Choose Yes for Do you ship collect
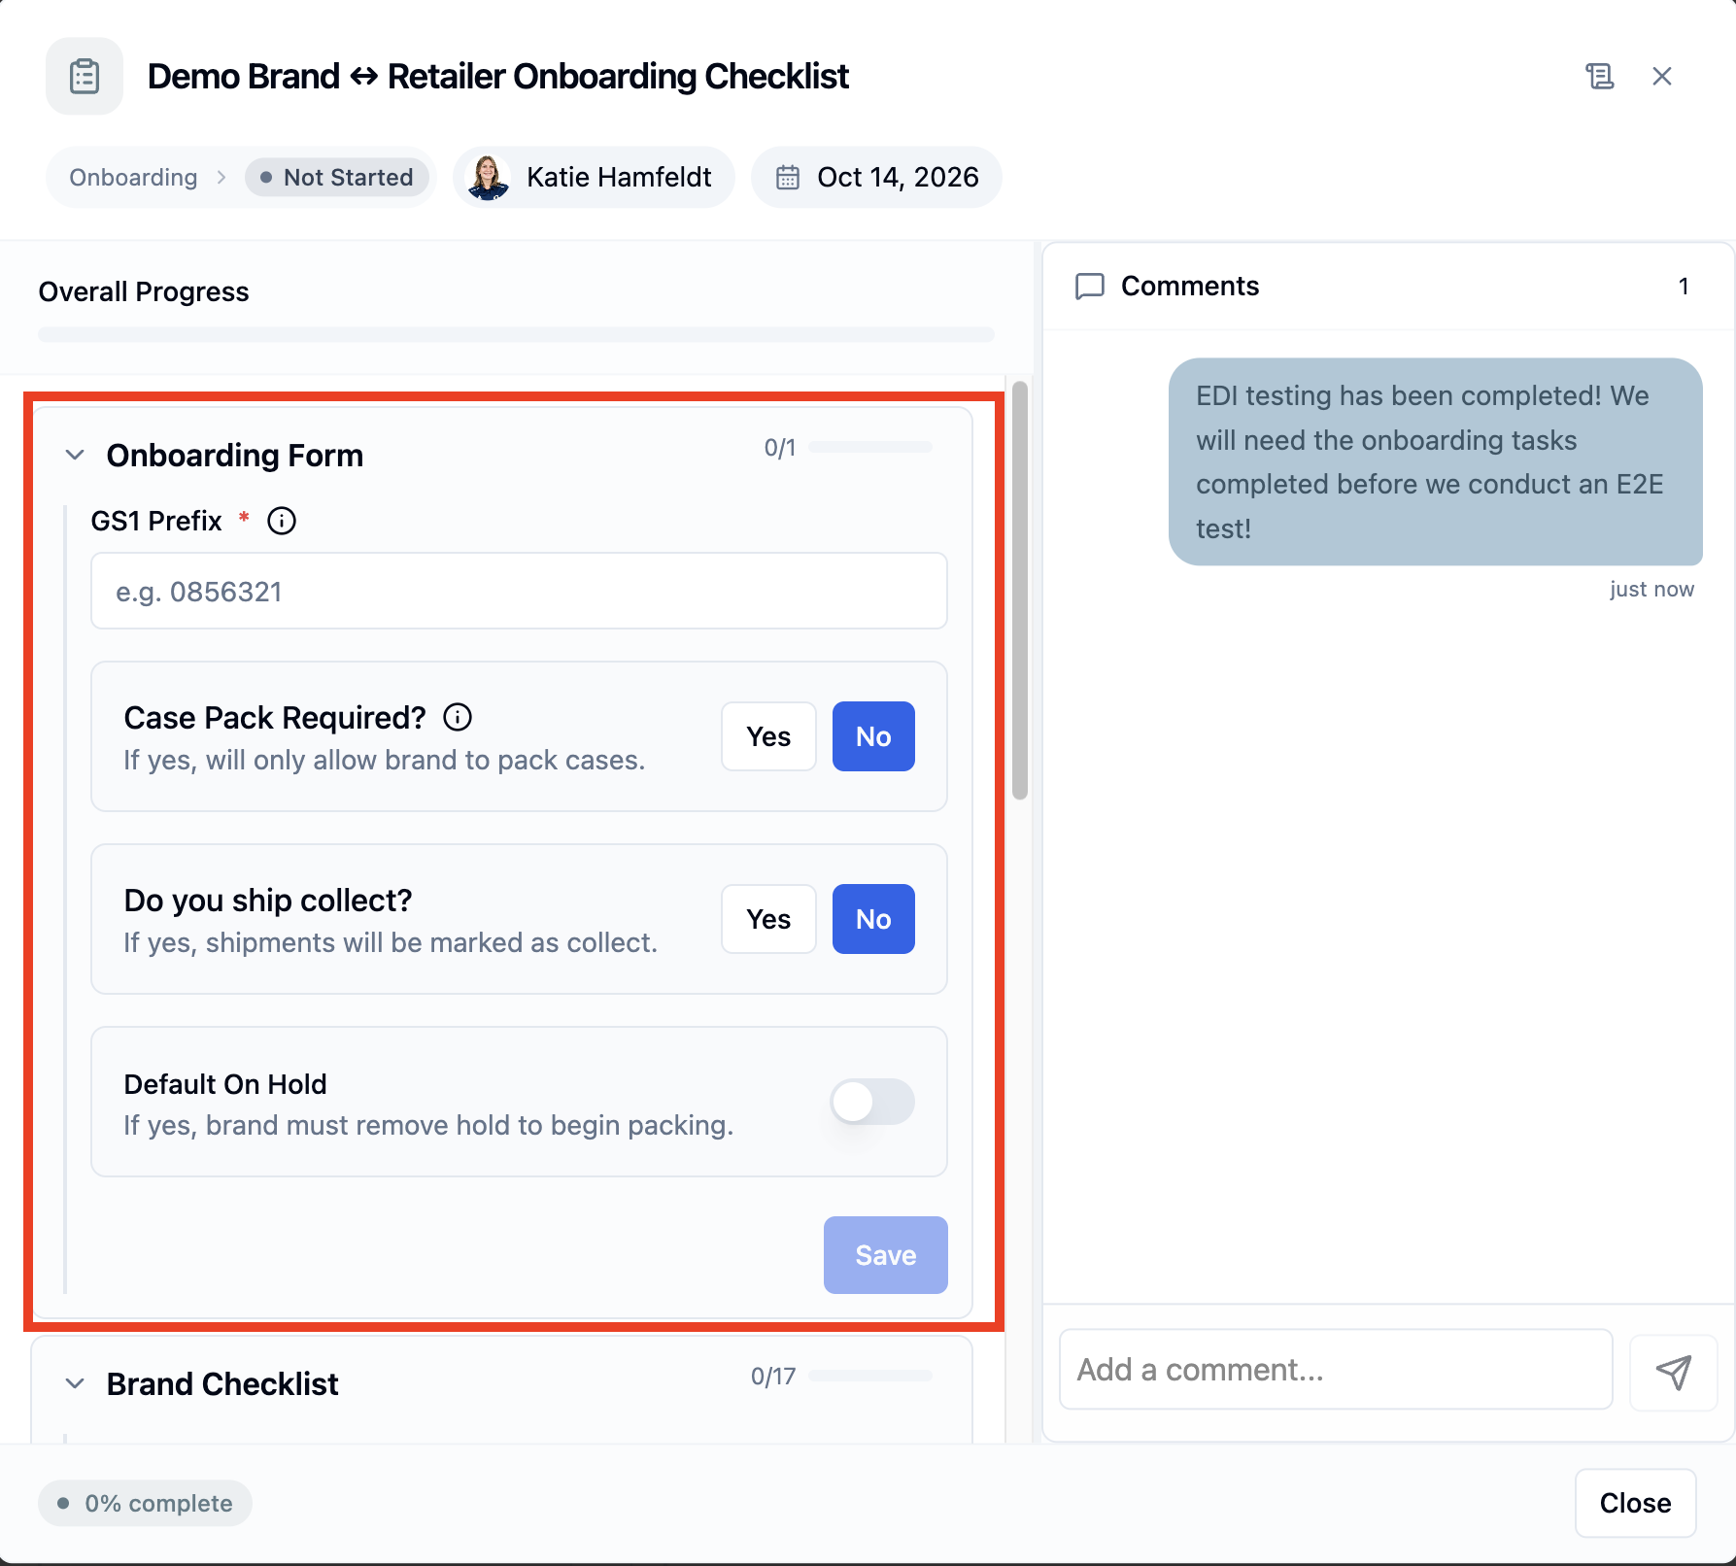1736x1566 pixels. (x=768, y=919)
